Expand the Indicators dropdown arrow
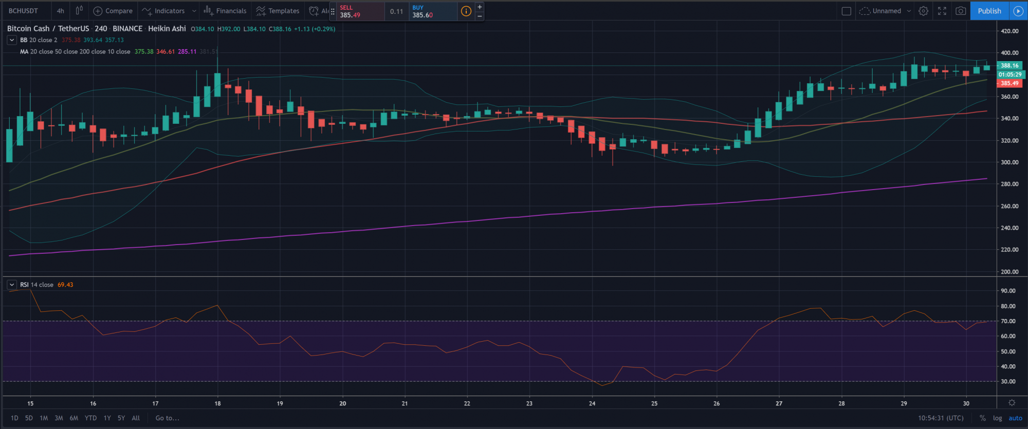Viewport: 1028px width, 429px height. pyautogui.click(x=194, y=11)
